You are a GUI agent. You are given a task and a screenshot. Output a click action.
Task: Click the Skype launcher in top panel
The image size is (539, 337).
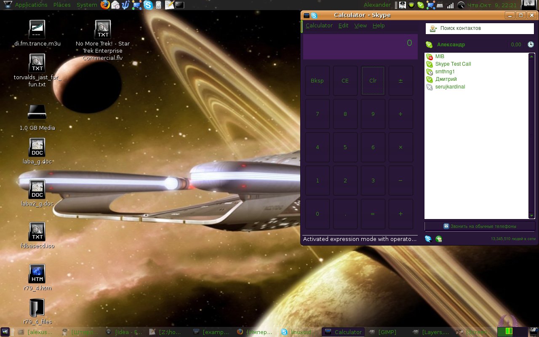[x=148, y=5]
